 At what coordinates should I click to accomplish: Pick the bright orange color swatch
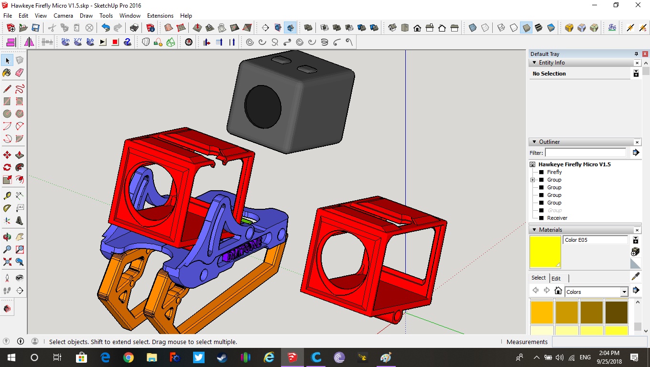[x=542, y=313]
